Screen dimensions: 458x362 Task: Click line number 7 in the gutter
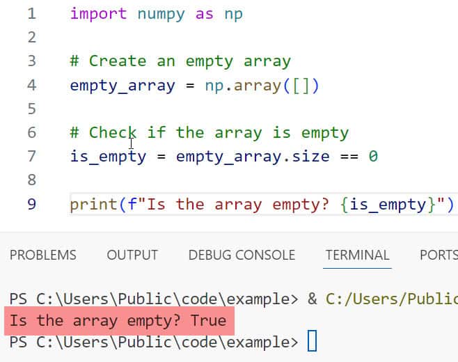pyautogui.click(x=33, y=156)
